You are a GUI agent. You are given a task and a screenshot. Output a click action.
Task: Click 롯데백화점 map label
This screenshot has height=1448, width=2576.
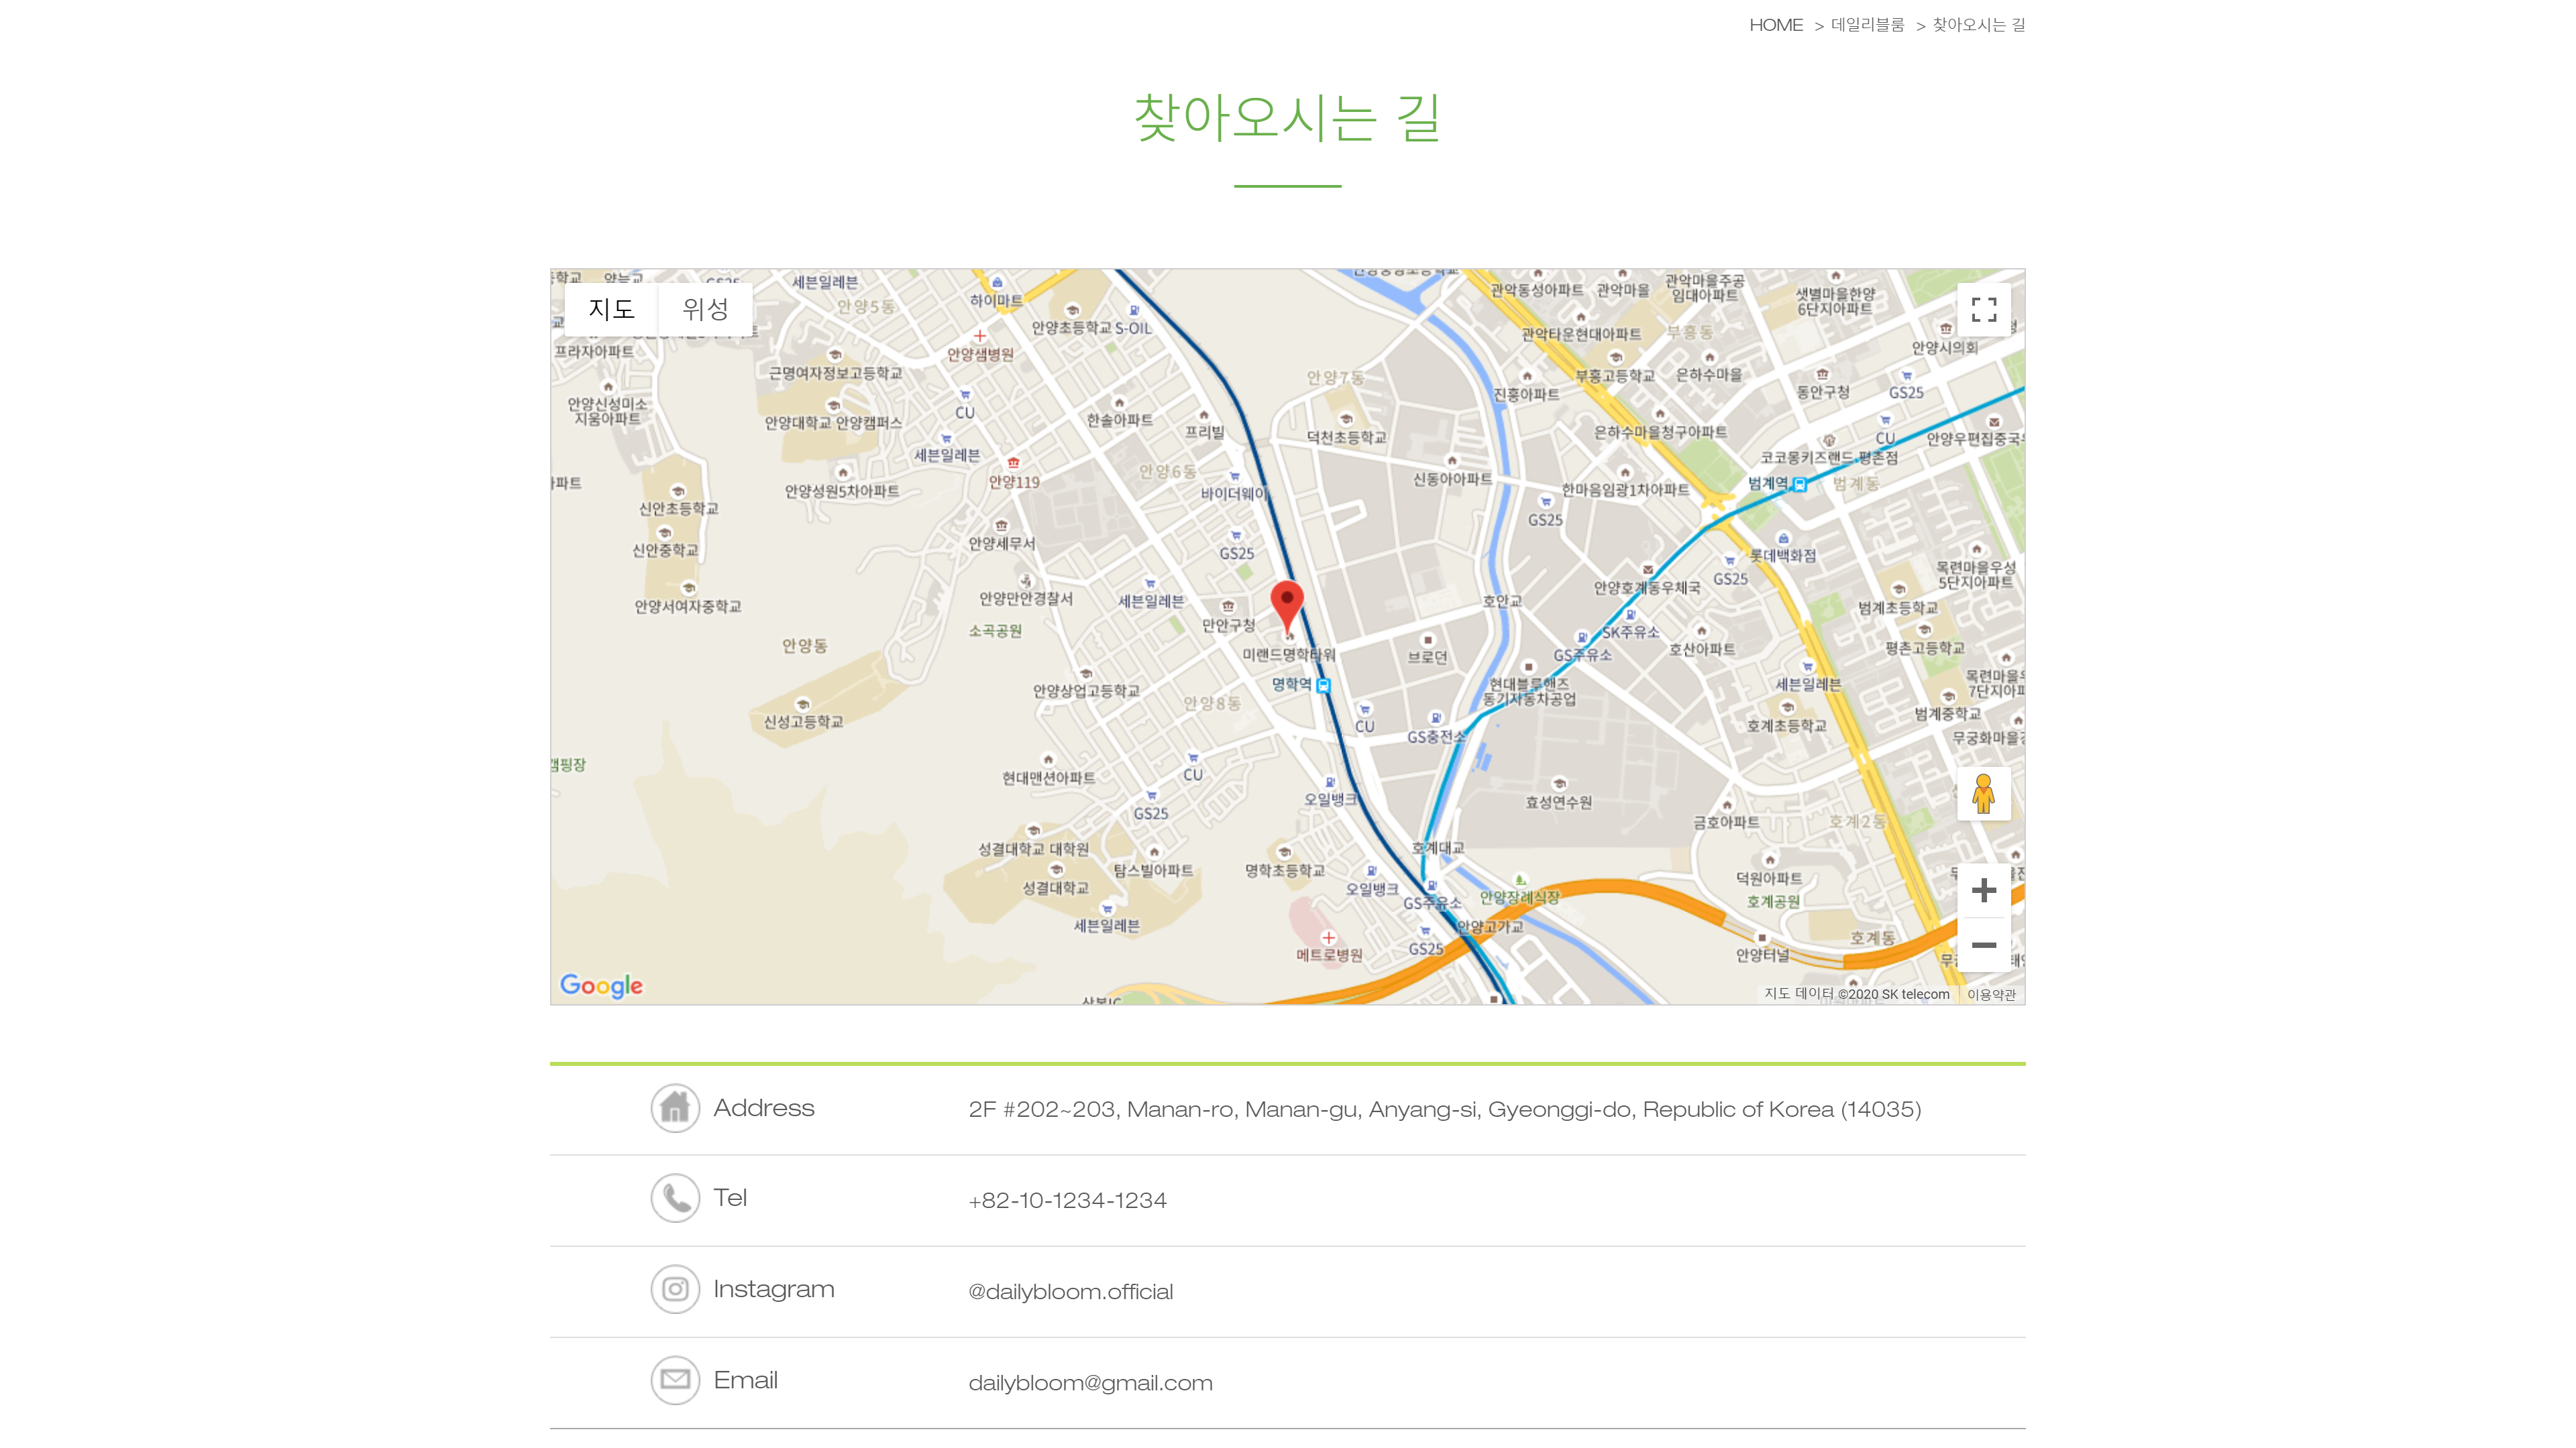point(1783,556)
